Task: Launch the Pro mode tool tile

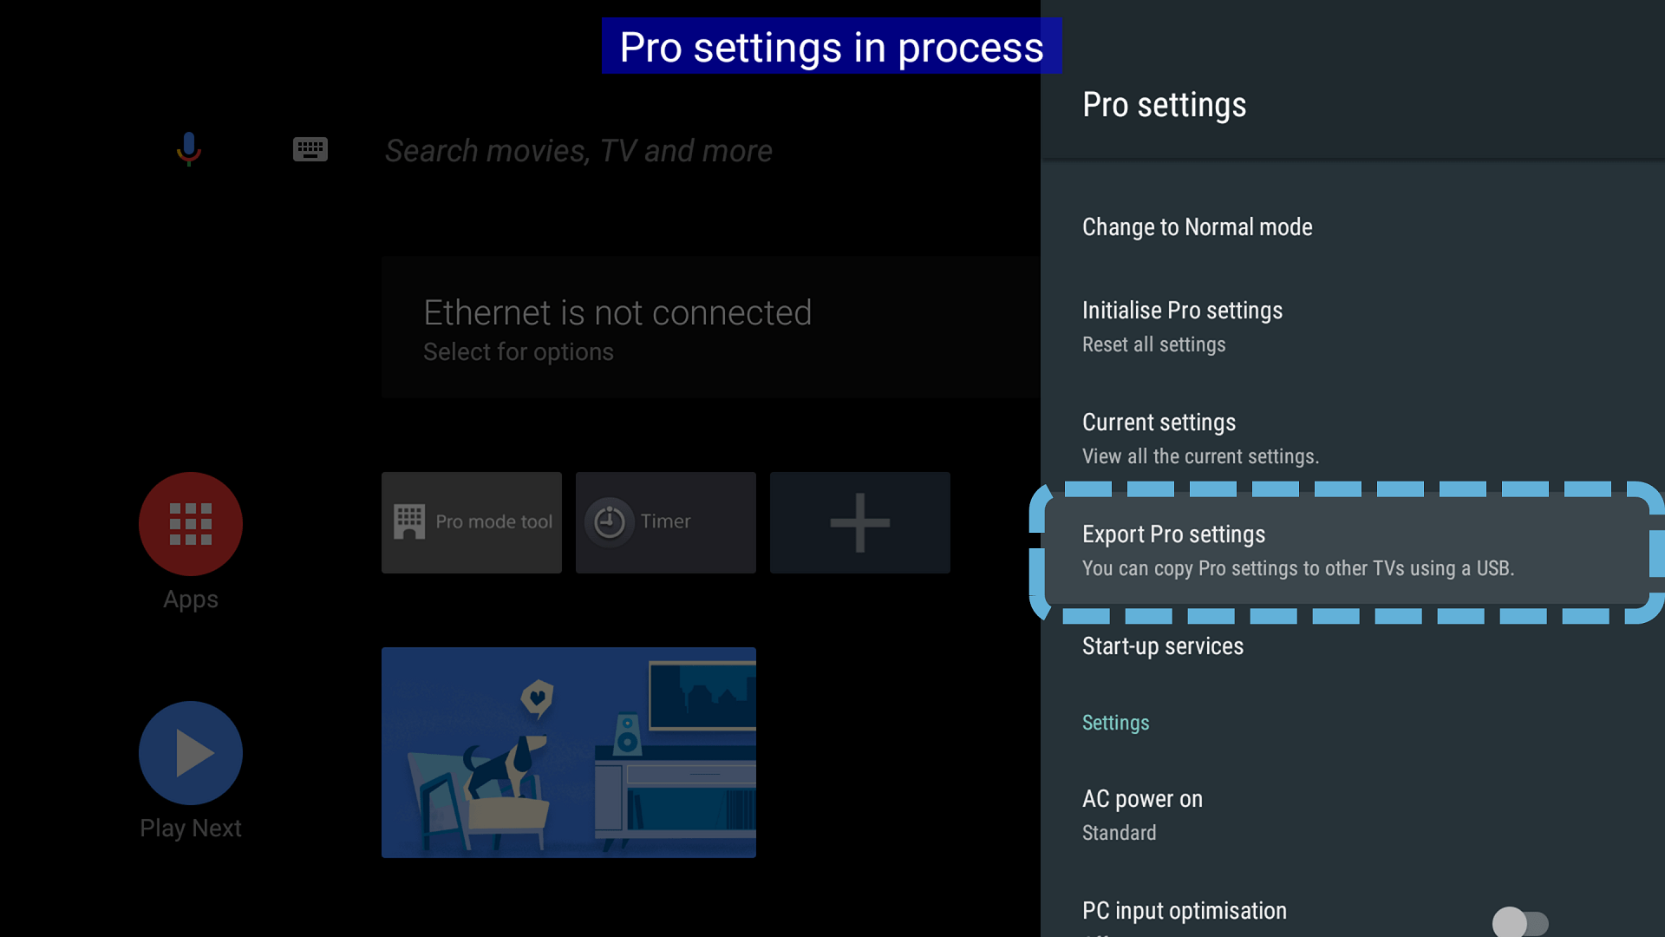Action: [472, 522]
